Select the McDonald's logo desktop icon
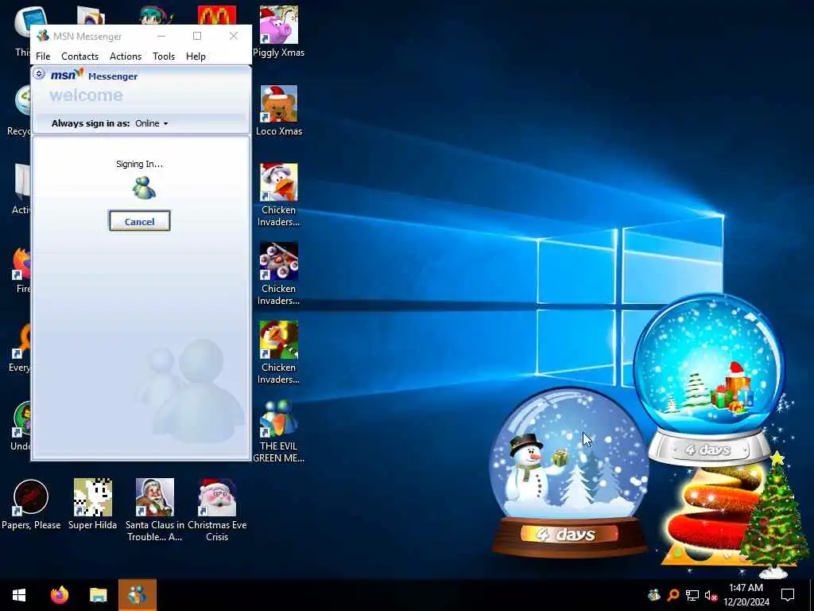814x611 pixels. (217, 16)
